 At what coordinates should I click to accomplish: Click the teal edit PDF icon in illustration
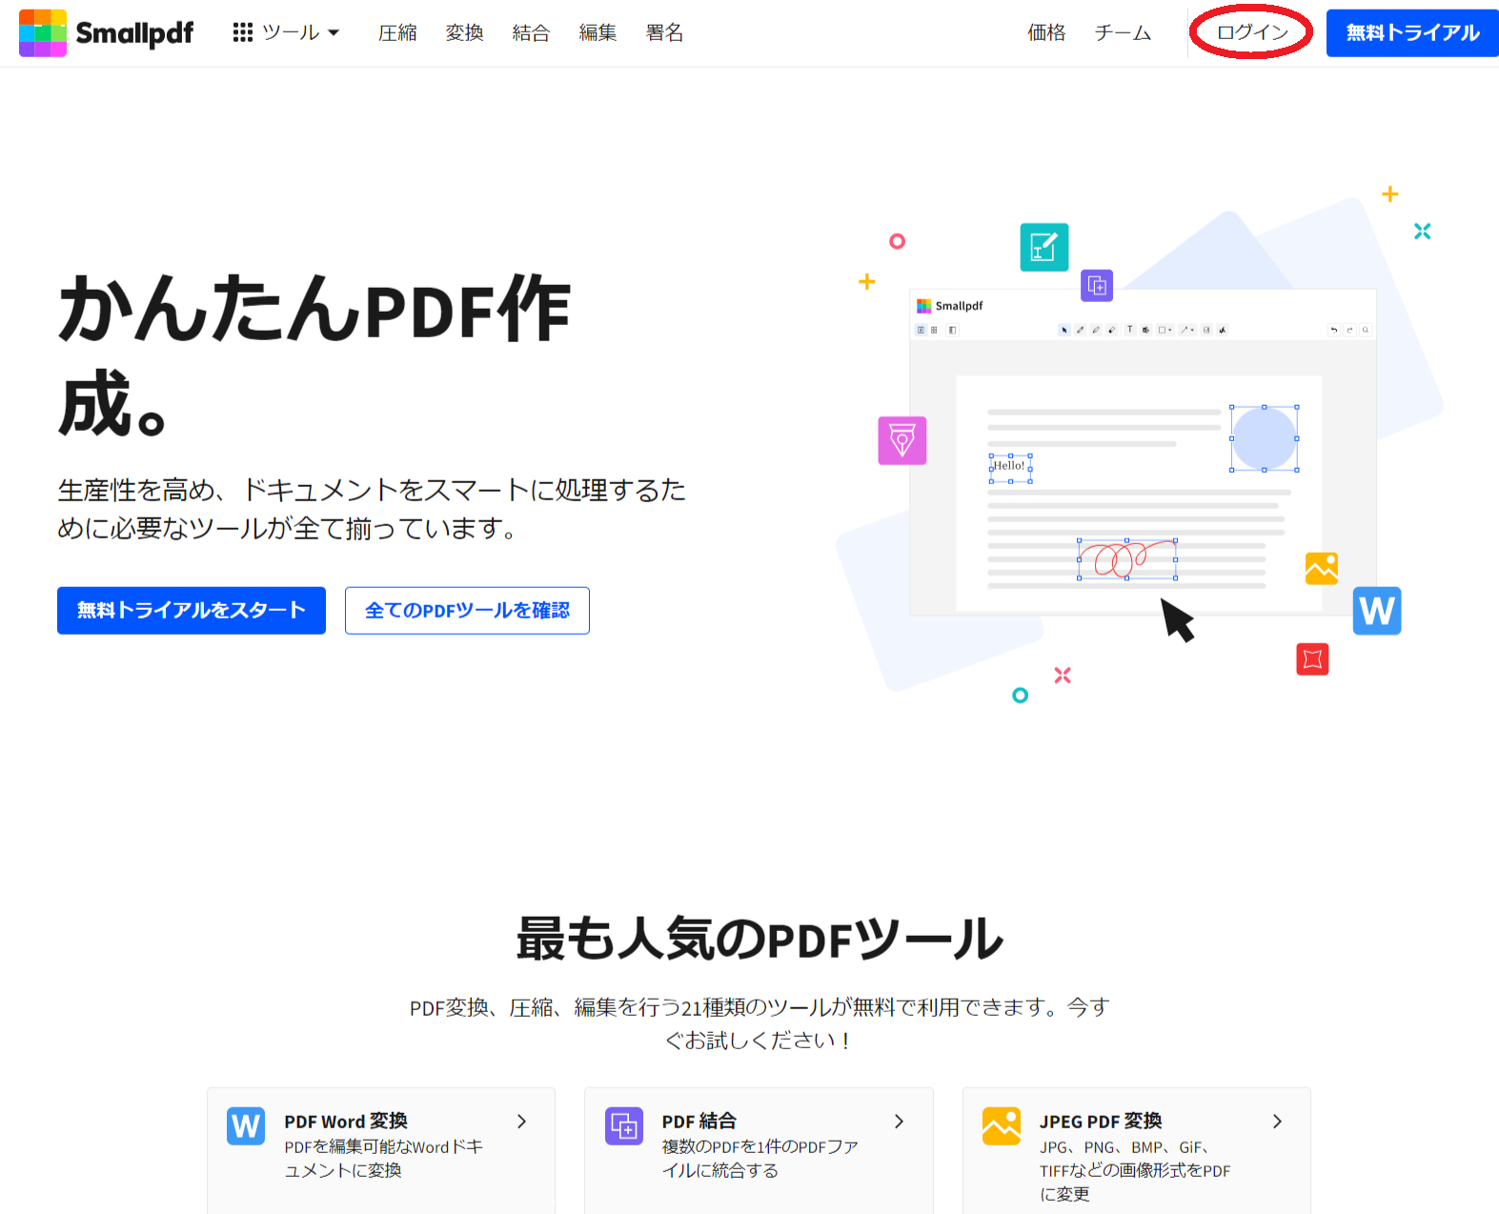pos(1044,247)
